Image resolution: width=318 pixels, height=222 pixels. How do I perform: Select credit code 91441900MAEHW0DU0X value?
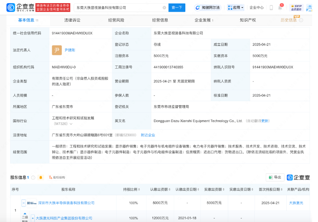click(72, 33)
